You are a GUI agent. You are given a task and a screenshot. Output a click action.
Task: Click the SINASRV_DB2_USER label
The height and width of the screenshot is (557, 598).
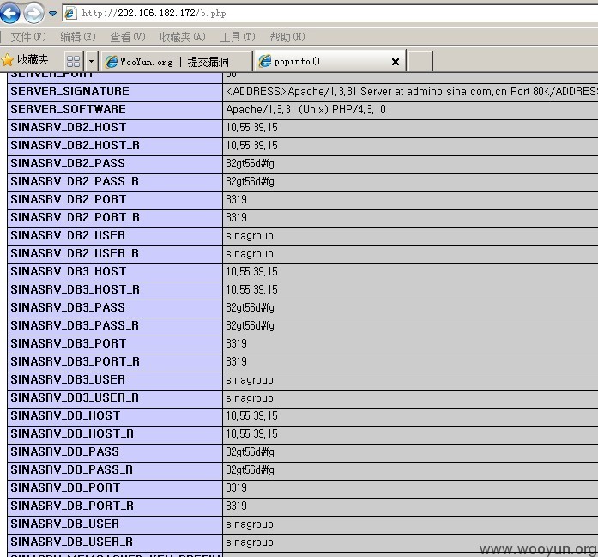[x=68, y=235]
